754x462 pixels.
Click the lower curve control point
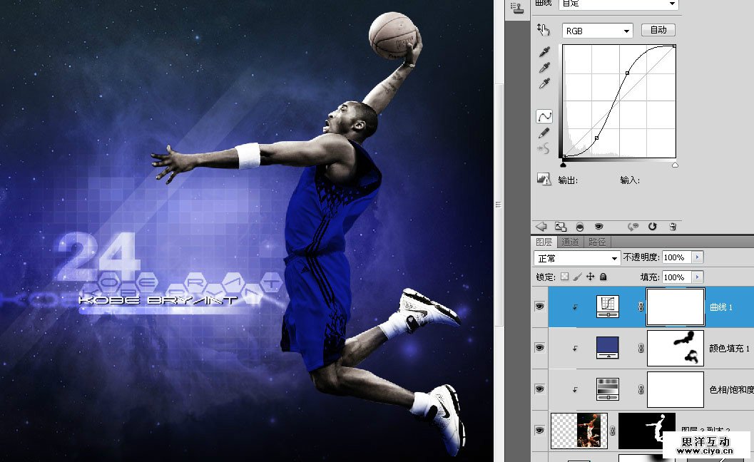(x=597, y=138)
